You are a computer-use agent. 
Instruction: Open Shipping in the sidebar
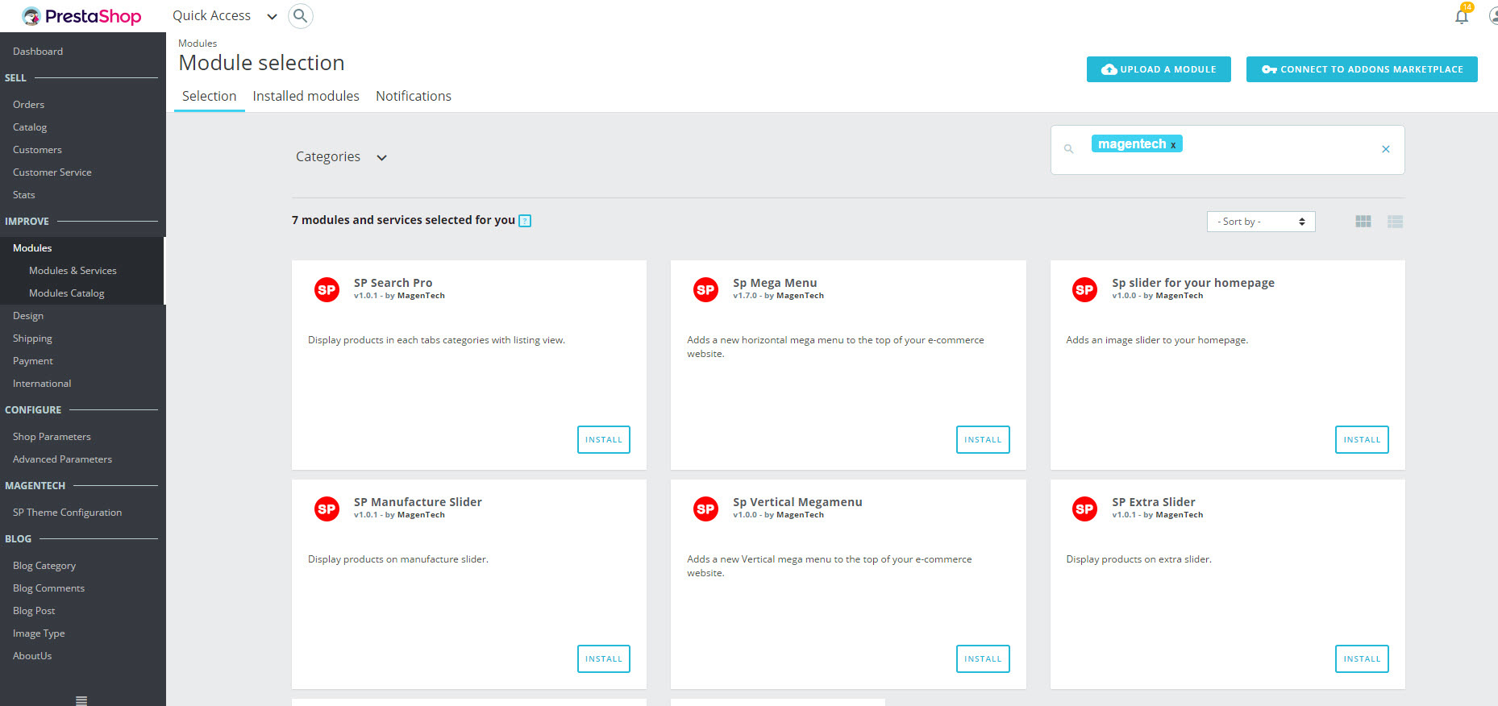pos(32,338)
